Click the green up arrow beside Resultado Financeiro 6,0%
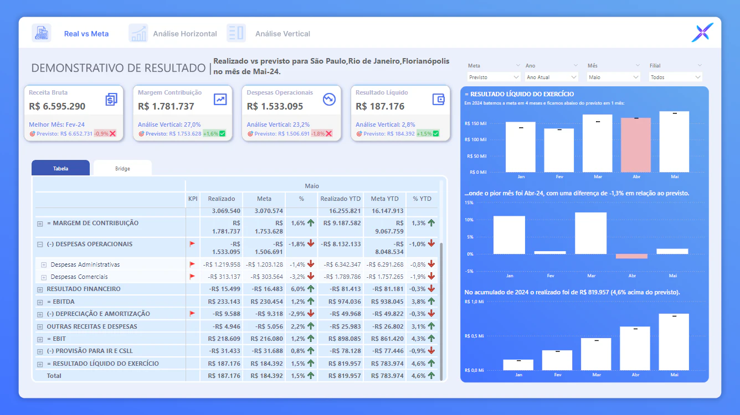The image size is (740, 415). pos(311,289)
